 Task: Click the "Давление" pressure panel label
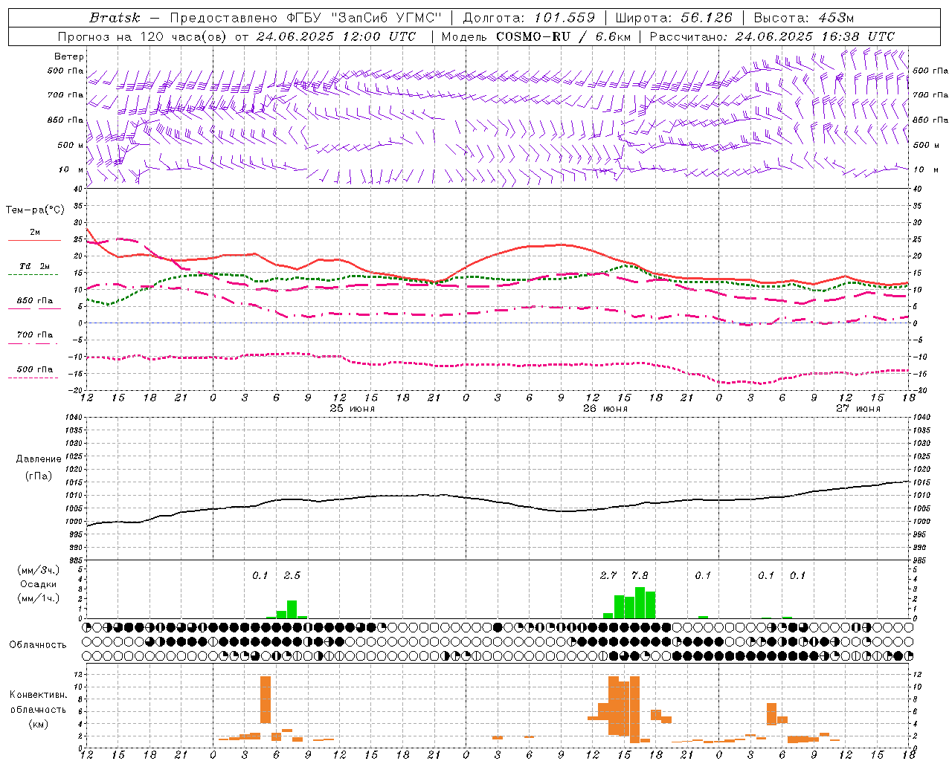(x=39, y=459)
